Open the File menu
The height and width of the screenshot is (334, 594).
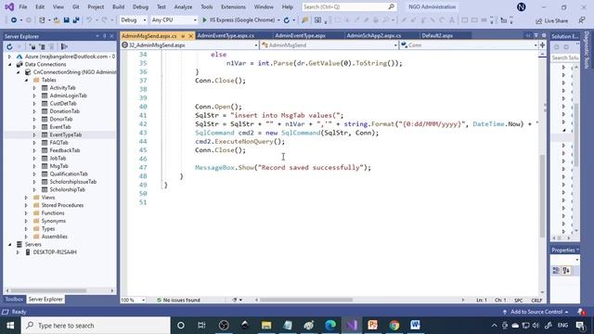click(22, 6)
